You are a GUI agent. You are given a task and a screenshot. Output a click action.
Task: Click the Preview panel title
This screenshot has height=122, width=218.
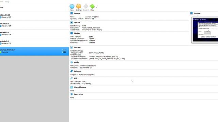point(197,13)
